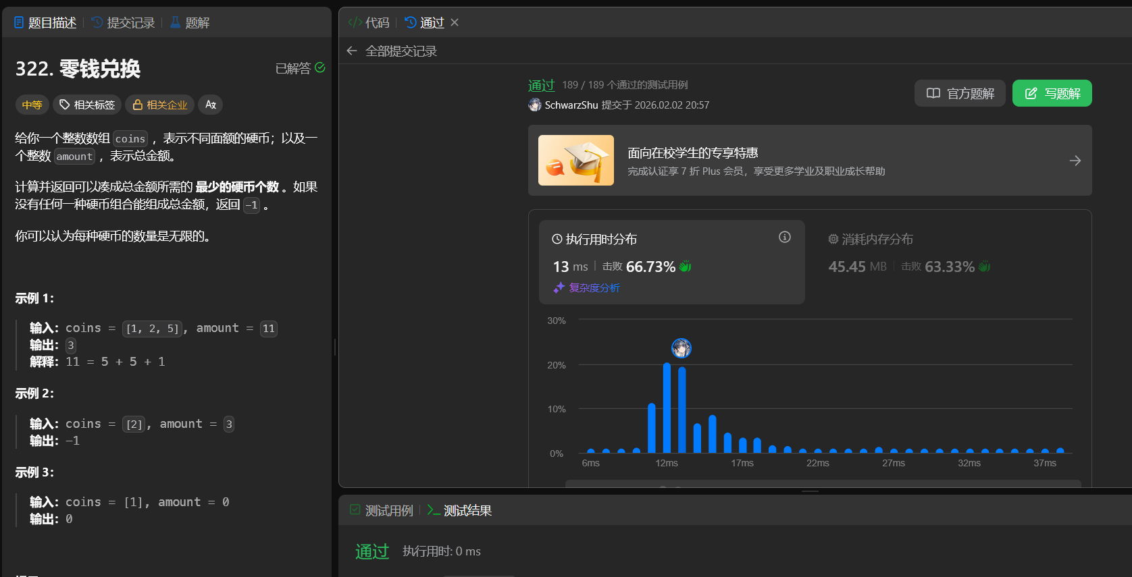Click SchwarzShu's small profile avatar
The image size is (1132, 577).
point(535,105)
